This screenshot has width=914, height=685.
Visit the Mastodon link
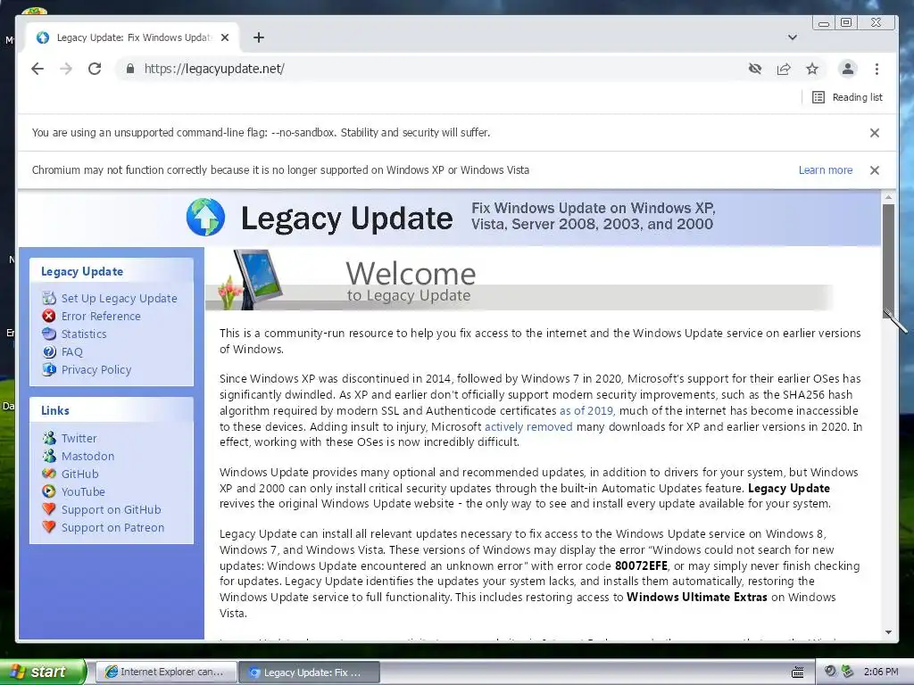click(x=87, y=456)
